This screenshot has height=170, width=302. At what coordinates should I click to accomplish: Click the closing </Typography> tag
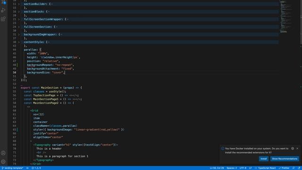pos(43,160)
